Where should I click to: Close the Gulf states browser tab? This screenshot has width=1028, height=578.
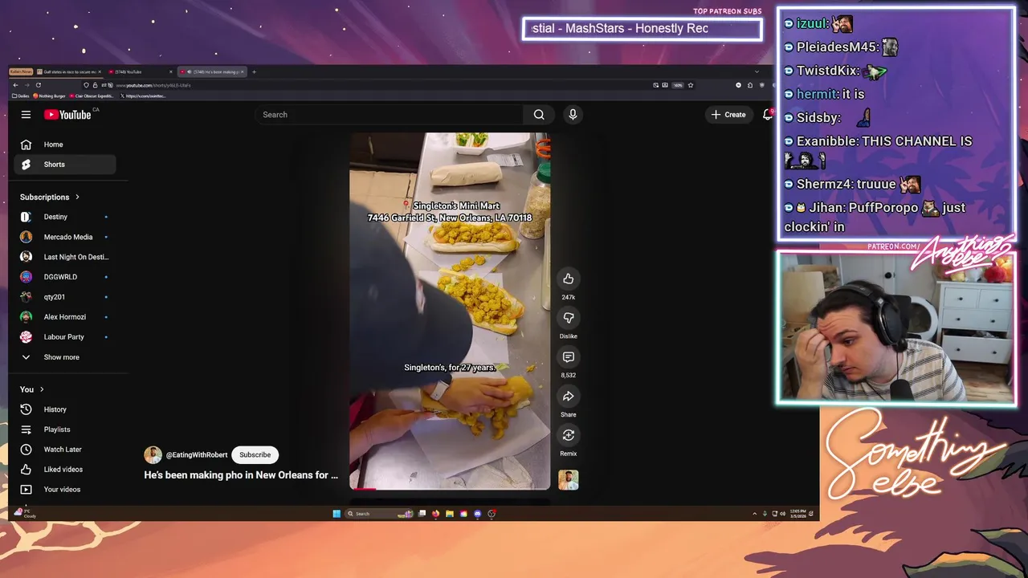(x=100, y=71)
